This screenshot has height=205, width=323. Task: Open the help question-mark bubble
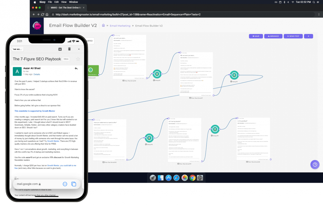tap(315, 164)
